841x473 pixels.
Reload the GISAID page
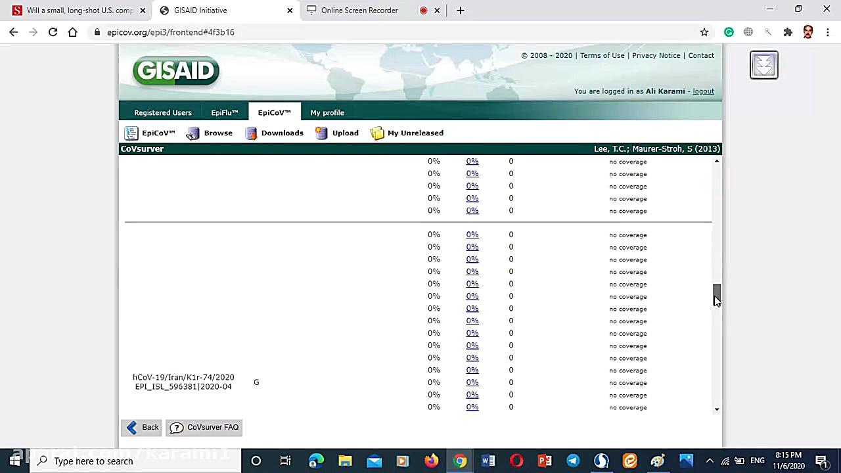[53, 32]
